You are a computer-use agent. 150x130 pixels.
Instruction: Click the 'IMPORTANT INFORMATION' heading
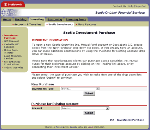[50, 40]
